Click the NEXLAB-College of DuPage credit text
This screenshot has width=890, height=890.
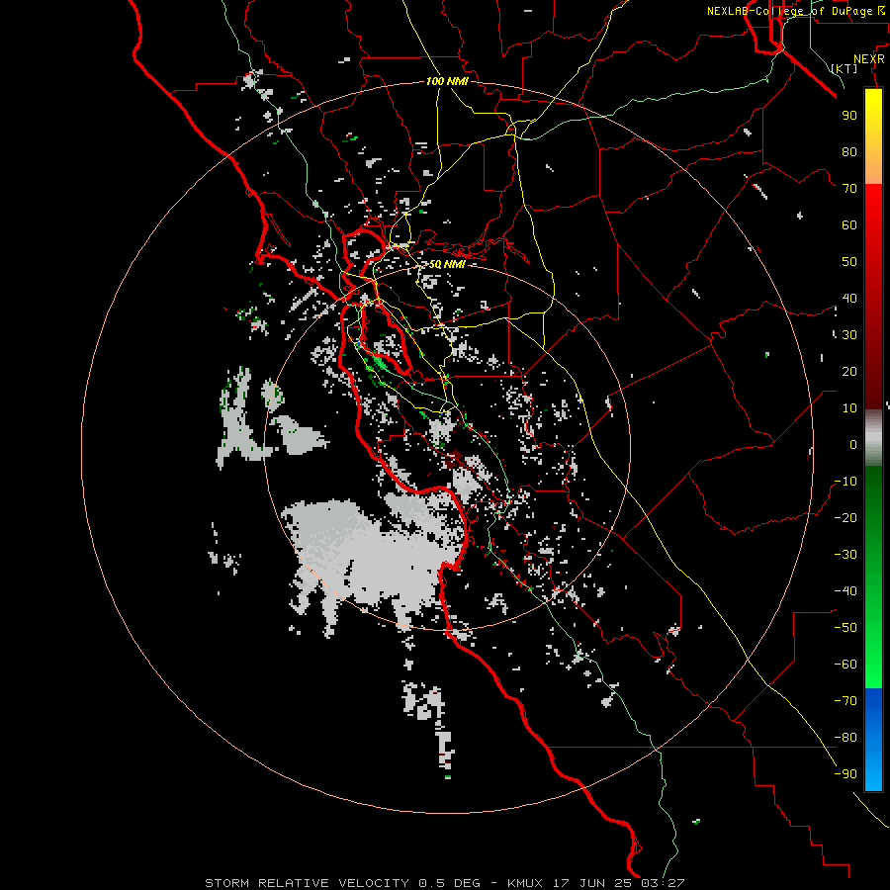[x=795, y=11]
